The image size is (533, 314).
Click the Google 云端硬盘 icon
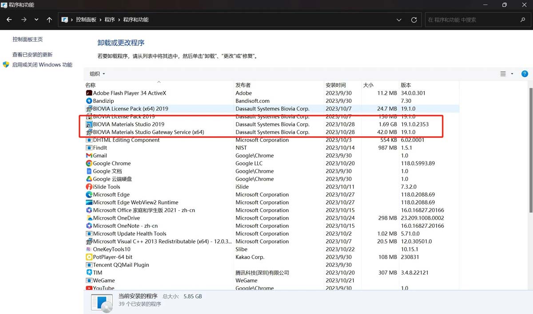tap(89, 179)
